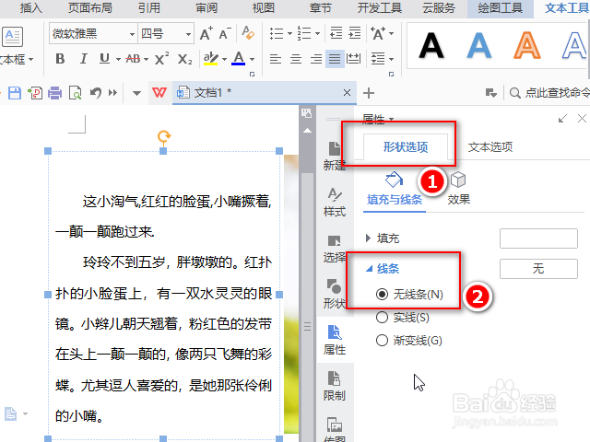The height and width of the screenshot is (442, 590).
Task: Click the text box rotation handle
Action: pos(164,136)
